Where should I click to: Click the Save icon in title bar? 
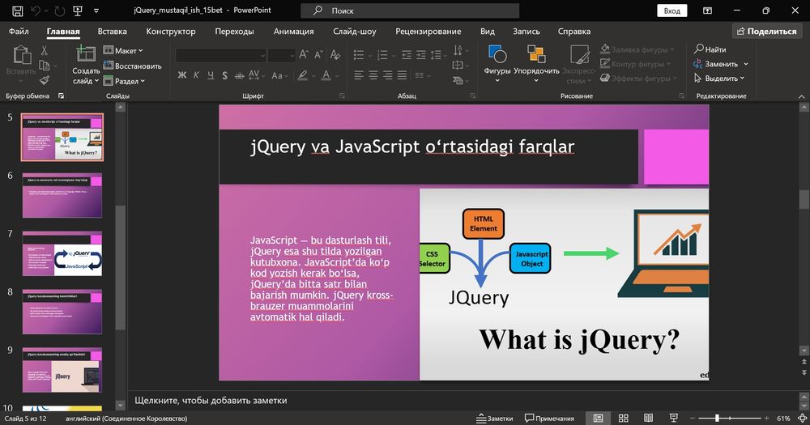click(17, 11)
